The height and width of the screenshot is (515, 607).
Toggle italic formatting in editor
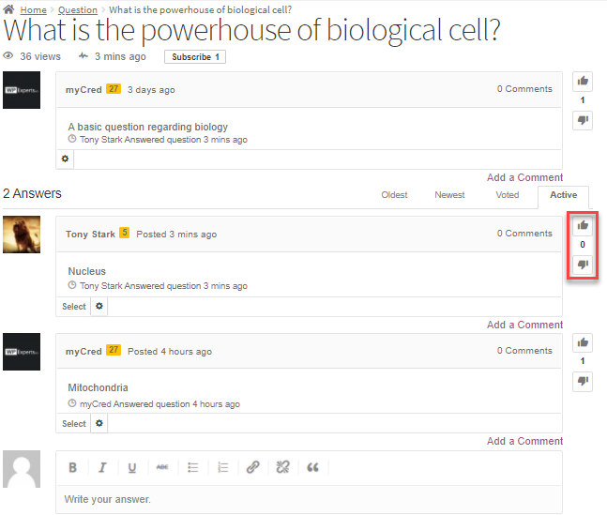(103, 467)
